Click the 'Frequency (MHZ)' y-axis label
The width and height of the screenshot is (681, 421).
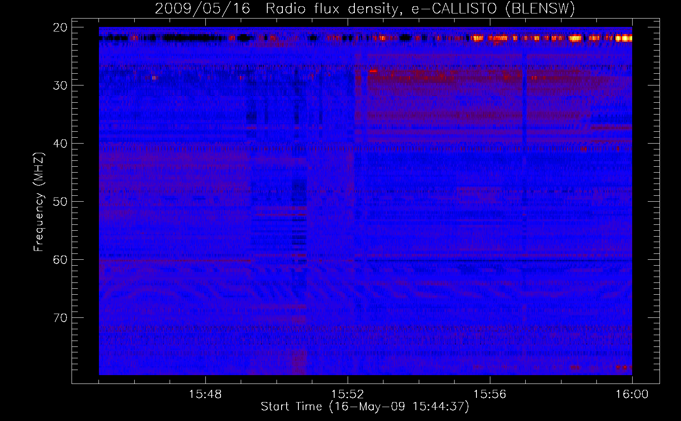point(39,202)
